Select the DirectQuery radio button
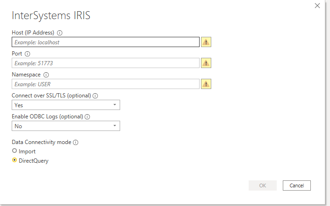 click(x=14, y=160)
